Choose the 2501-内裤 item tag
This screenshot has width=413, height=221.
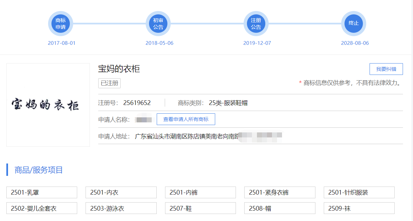(200, 193)
